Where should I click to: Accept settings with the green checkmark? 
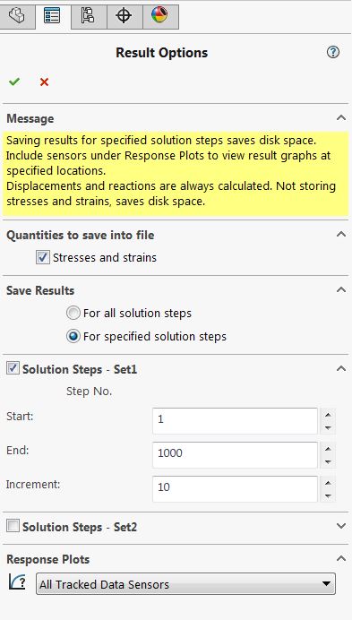click(x=14, y=82)
